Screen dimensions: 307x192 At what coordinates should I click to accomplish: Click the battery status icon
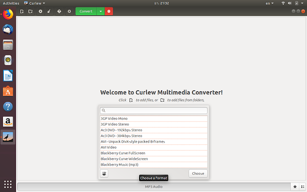(296, 3)
